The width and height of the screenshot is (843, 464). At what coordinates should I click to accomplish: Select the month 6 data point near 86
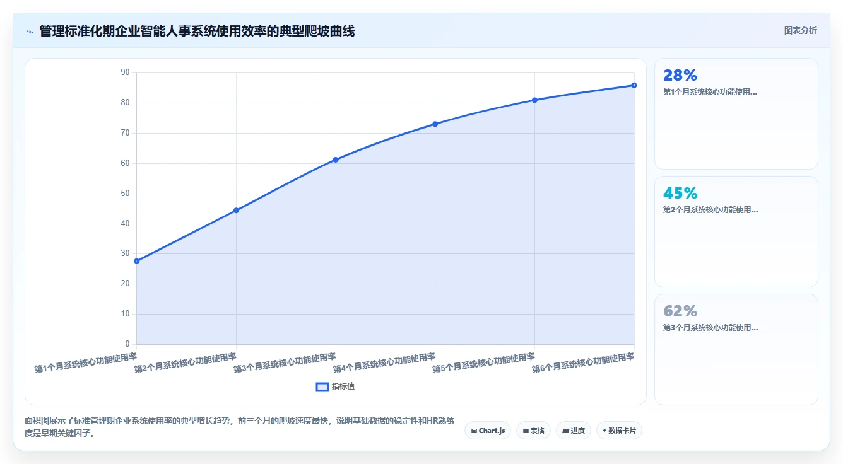[634, 85]
